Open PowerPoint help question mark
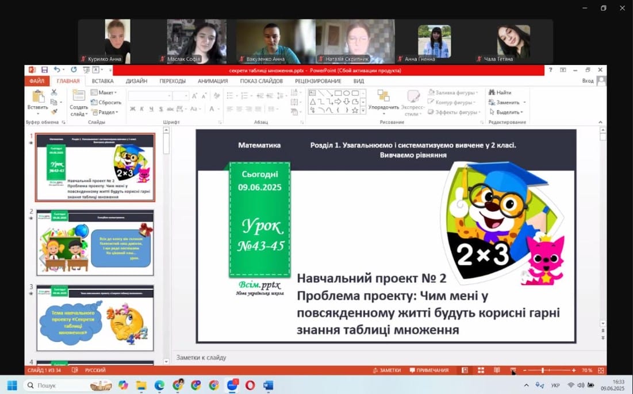 click(x=550, y=70)
